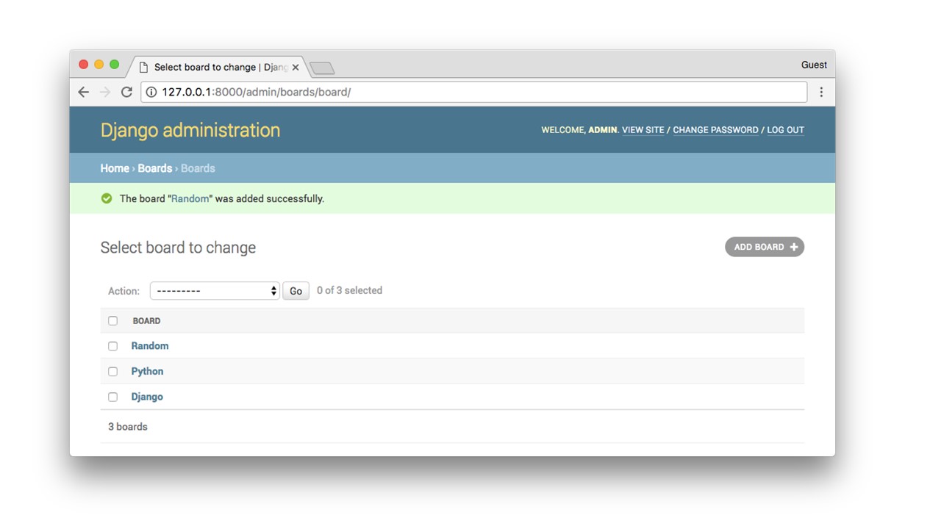Close the window with the red button
The image size is (941, 529).
coord(83,65)
